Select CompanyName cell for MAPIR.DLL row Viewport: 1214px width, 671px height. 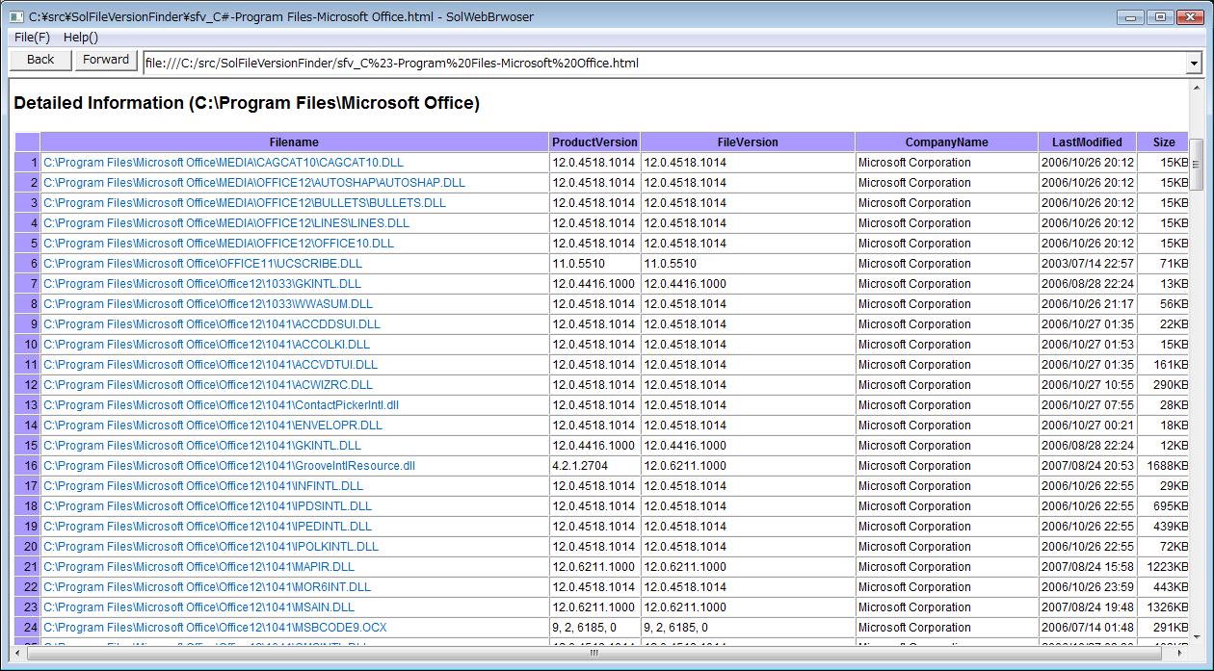pyautogui.click(x=946, y=567)
